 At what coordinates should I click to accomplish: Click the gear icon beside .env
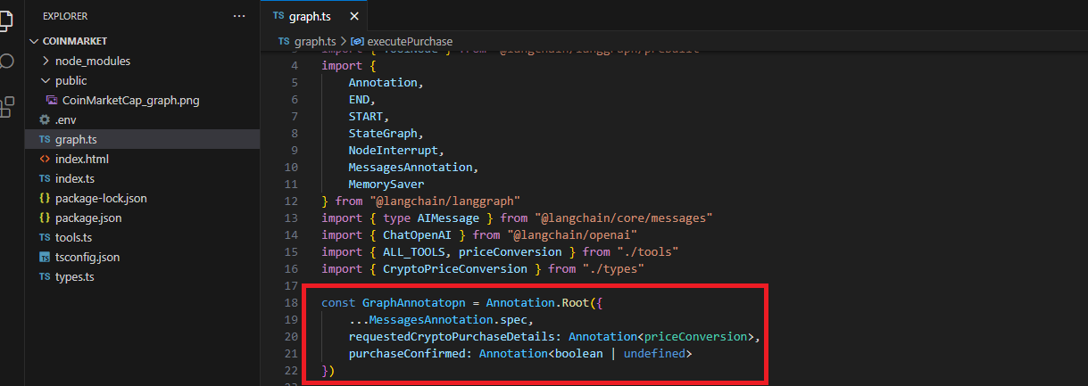(45, 119)
